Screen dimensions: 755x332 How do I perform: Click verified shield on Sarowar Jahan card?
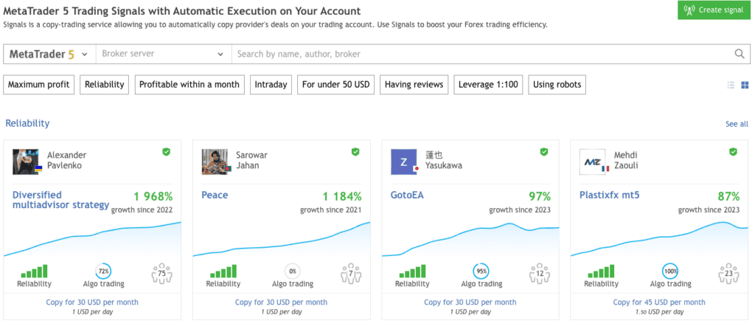[x=355, y=152]
